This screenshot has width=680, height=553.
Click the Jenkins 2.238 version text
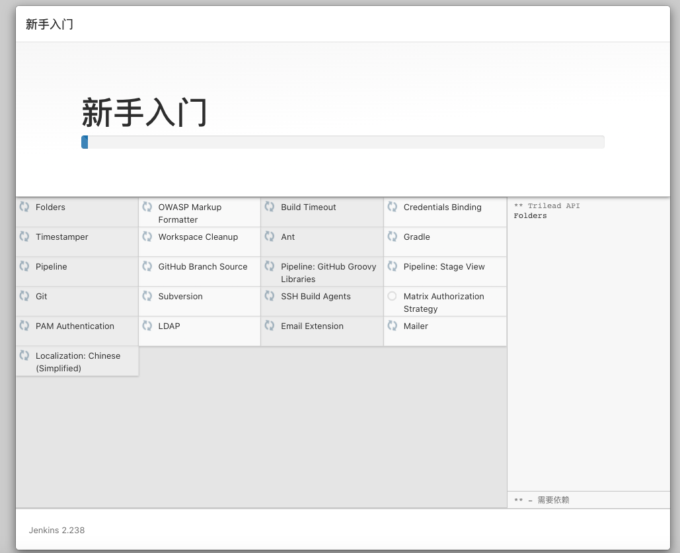57,530
